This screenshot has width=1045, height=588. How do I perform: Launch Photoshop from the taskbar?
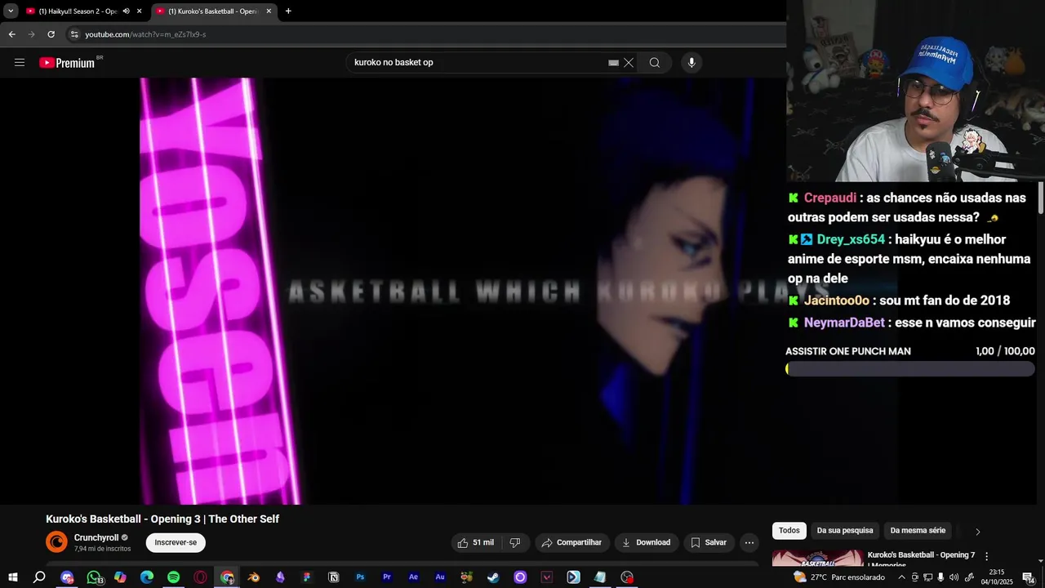pos(360,577)
